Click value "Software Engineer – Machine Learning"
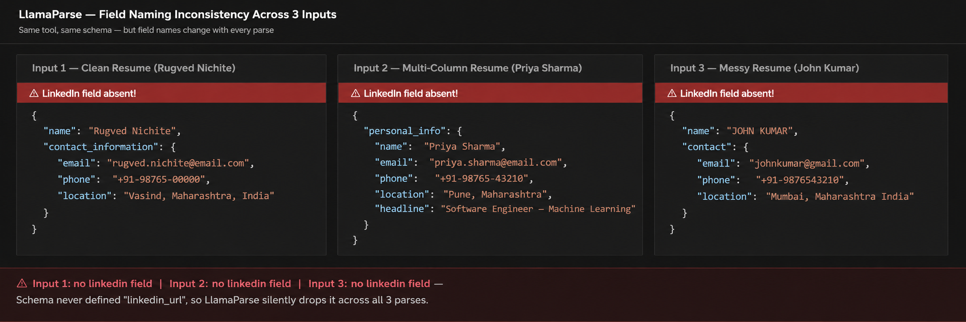This screenshot has height=322, width=966. point(538,209)
